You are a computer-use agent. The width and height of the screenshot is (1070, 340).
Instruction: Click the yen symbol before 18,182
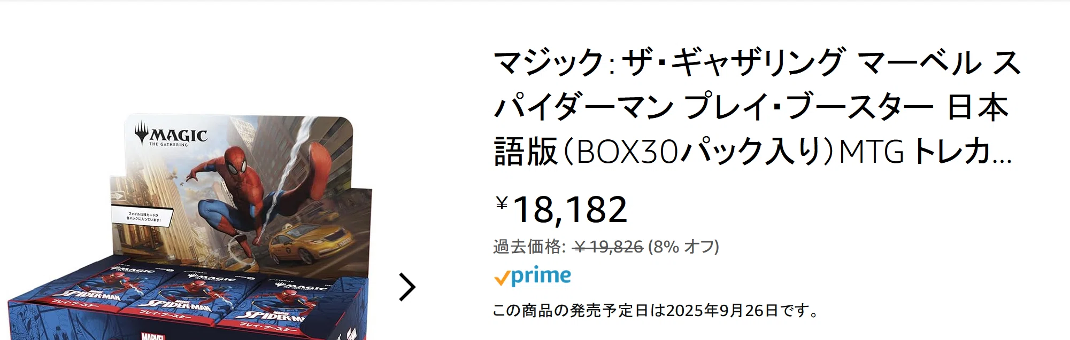pyautogui.click(x=501, y=203)
